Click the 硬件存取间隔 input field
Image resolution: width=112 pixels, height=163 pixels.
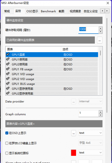88,30
